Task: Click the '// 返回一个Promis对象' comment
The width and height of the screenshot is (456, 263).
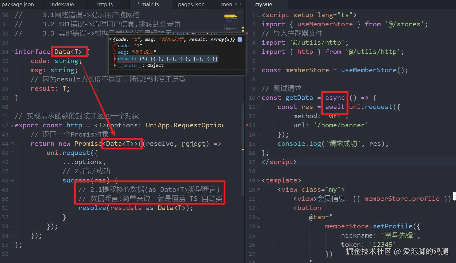Action: [69, 134]
